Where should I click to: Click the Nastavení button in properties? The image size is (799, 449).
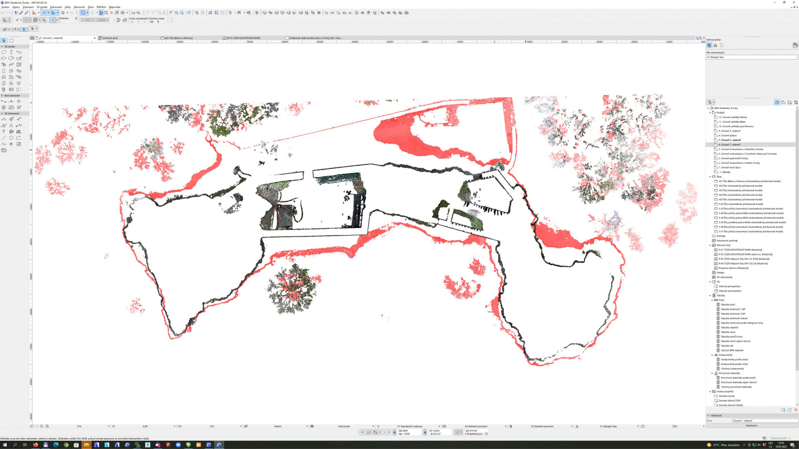pyautogui.click(x=752, y=425)
